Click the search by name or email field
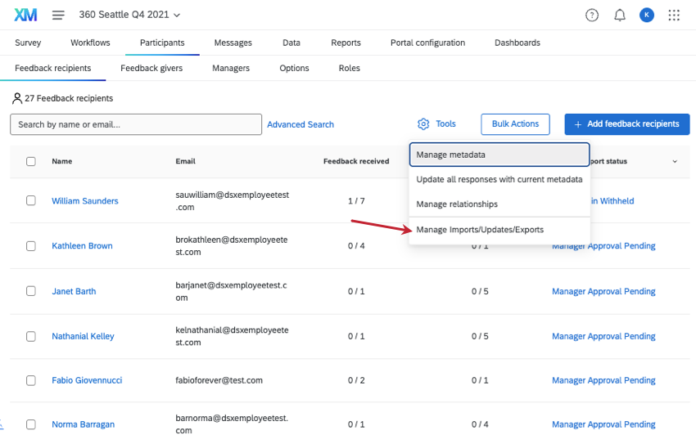This screenshot has width=696, height=435. tap(136, 124)
